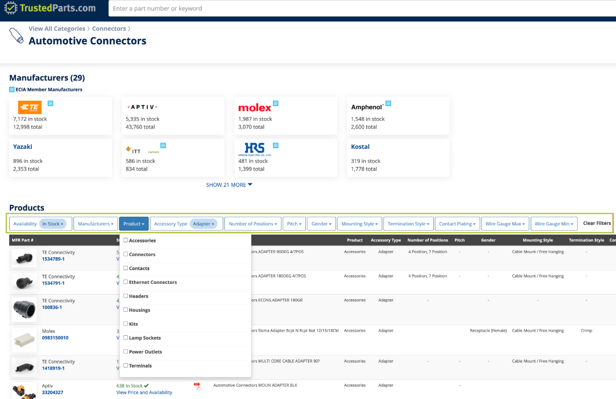Click ECIA member badge next to Molex logo

point(276,103)
